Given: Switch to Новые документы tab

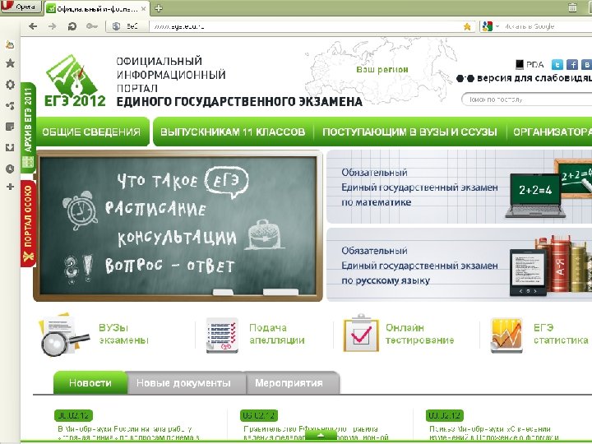Looking at the screenshot, I should [x=183, y=383].
